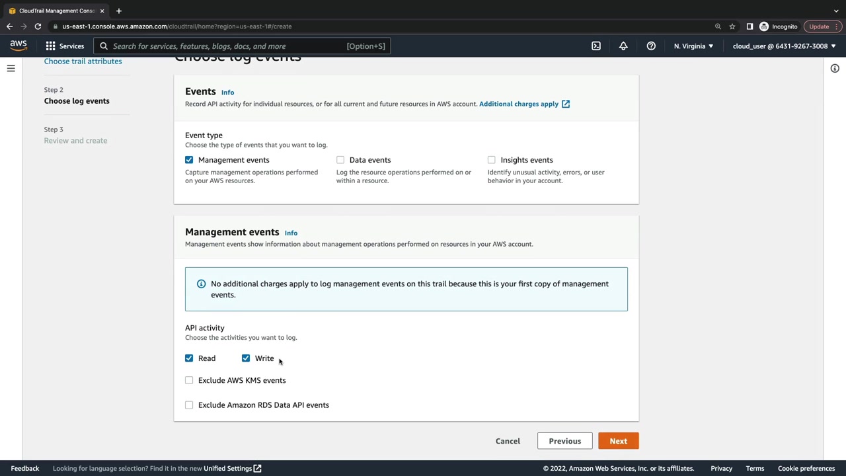Viewport: 846px width, 476px height.
Task: Open the Incognito profile indicator
Action: 779,26
